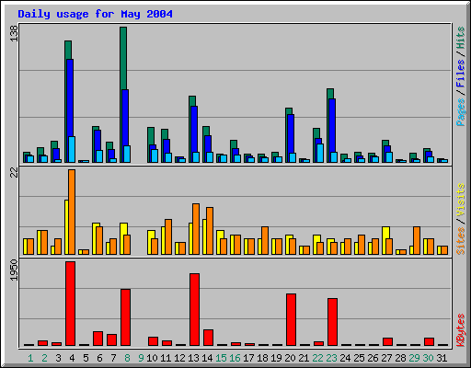Screen dimensions: 471x368
Task: Click the orange 'Sites' legend label
Action: pyautogui.click(x=461, y=241)
